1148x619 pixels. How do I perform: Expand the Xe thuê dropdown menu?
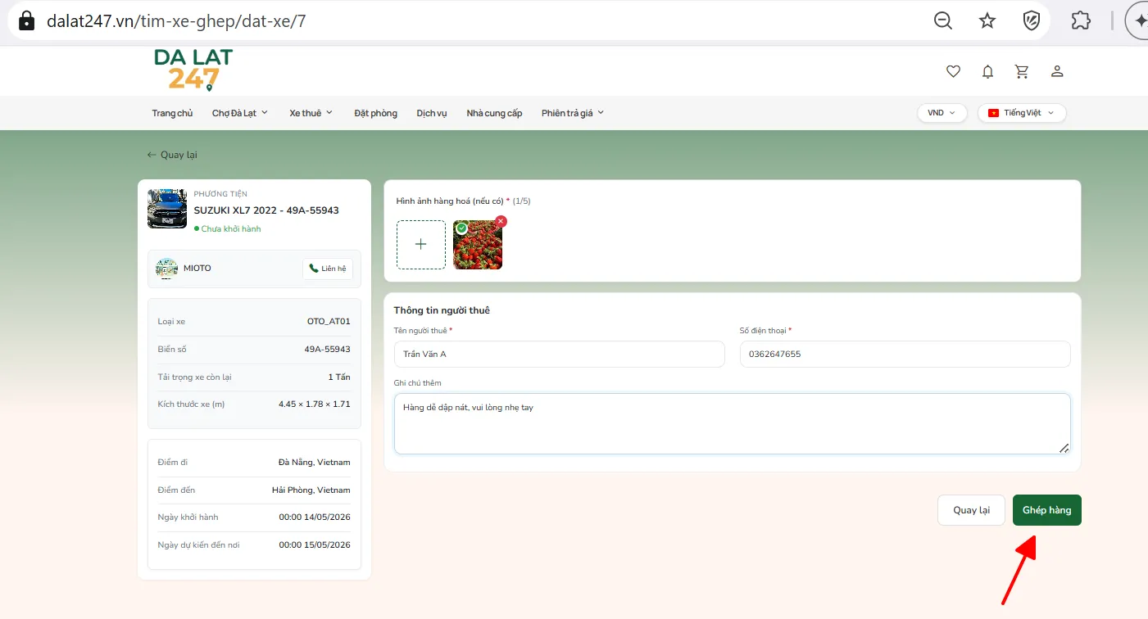[x=311, y=113]
